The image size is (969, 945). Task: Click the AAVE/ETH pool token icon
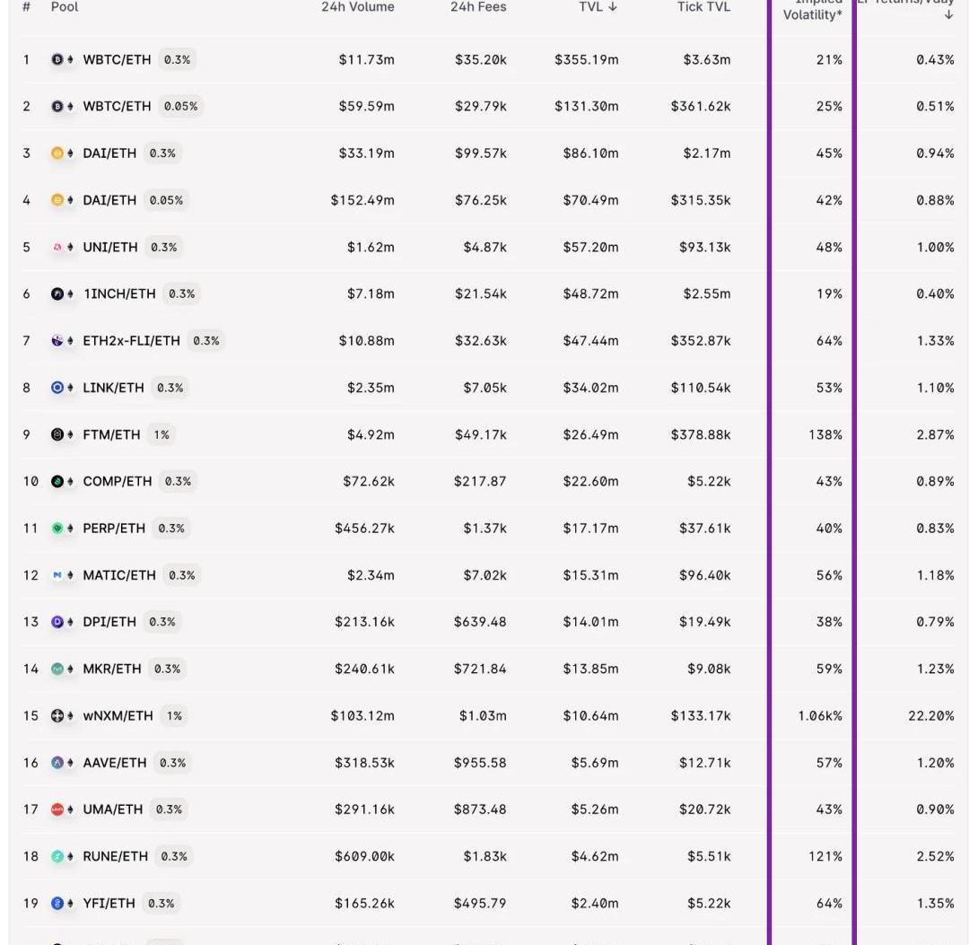tap(58, 763)
